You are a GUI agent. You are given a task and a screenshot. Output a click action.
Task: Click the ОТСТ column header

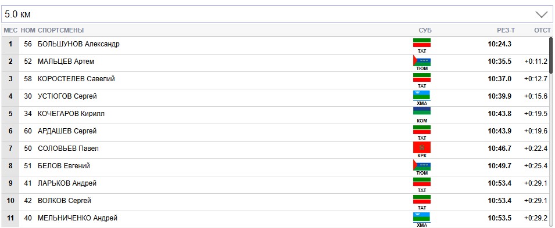point(543,30)
